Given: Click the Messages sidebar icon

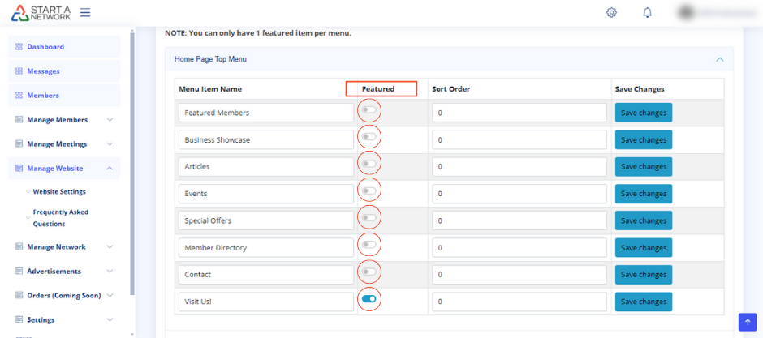Looking at the screenshot, I should pos(19,71).
